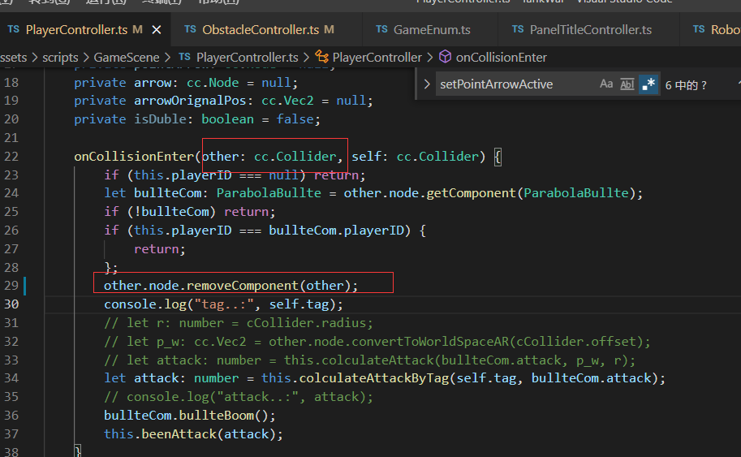Click beenAttack call on line 37

(x=179, y=433)
